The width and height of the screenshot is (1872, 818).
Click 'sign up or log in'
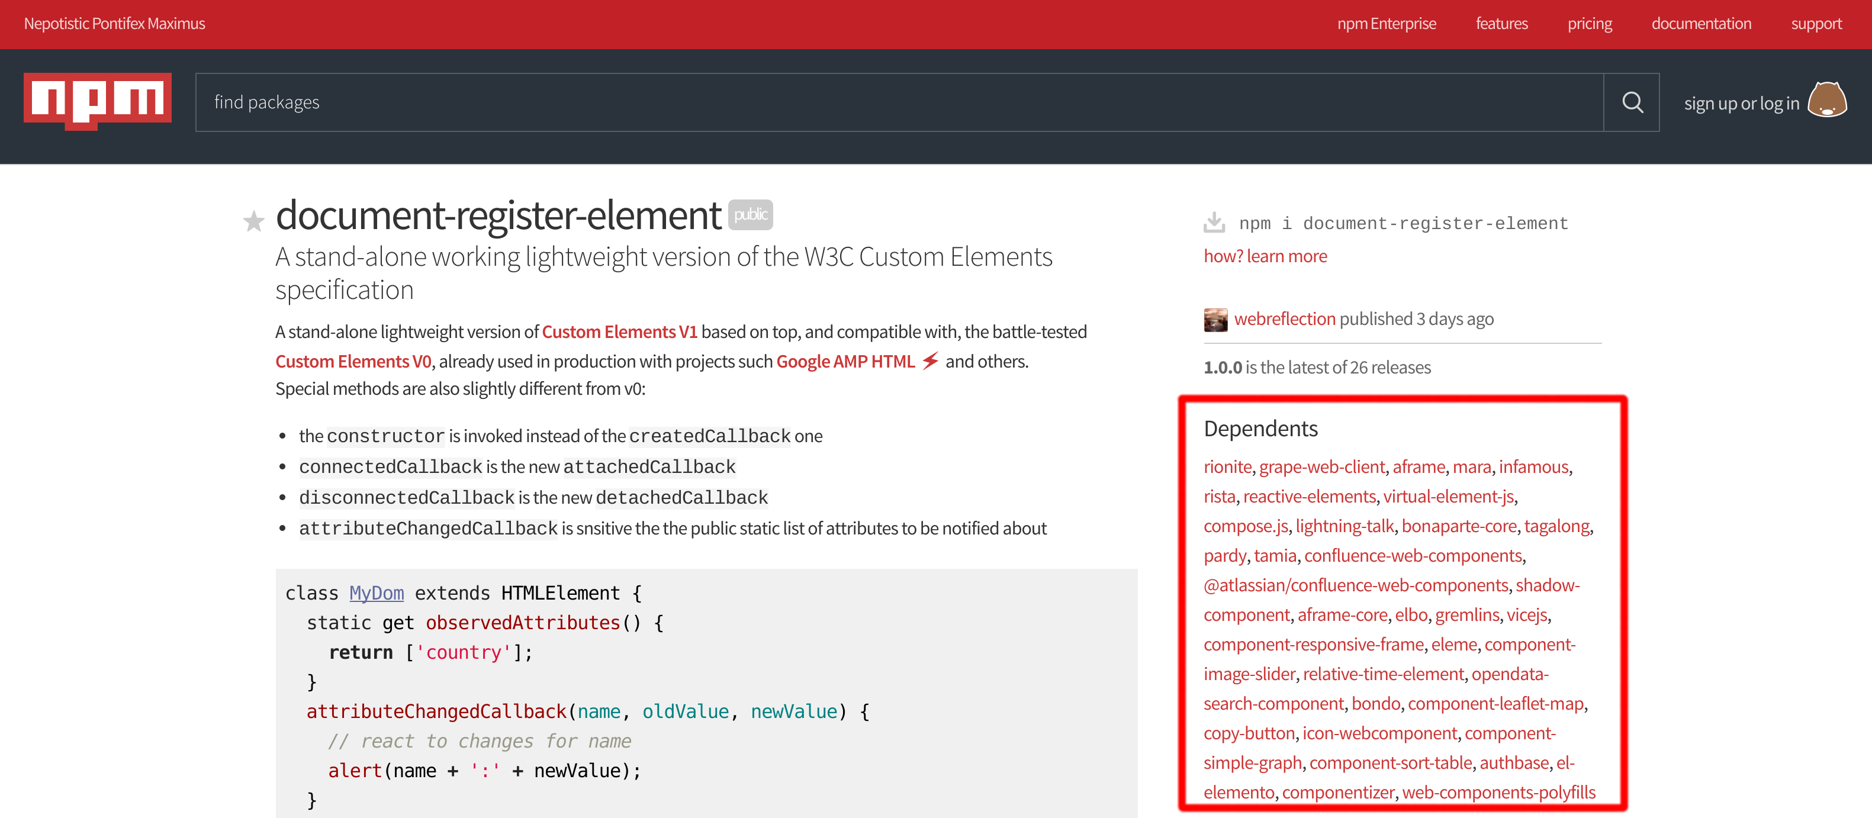(x=1741, y=102)
